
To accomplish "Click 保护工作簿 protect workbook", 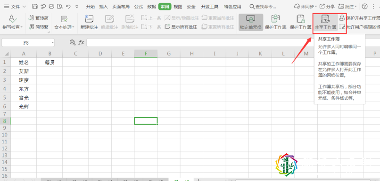I will point(301,22).
